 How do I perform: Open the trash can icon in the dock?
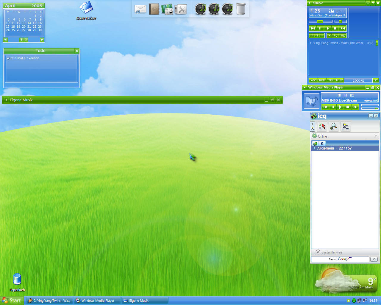pyautogui.click(x=241, y=9)
